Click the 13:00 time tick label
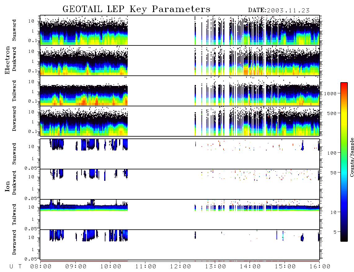Viewport: 354px width, 272px height. [x=215, y=267]
